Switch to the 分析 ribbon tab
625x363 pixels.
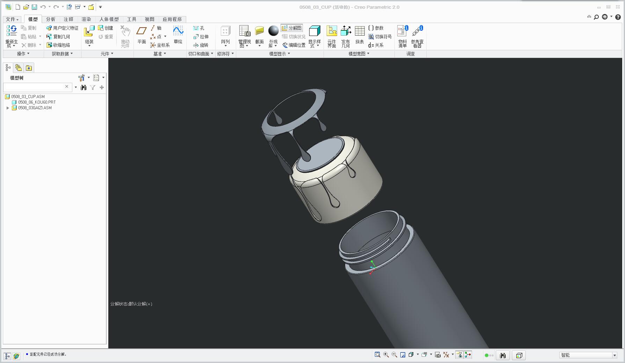click(x=51, y=19)
